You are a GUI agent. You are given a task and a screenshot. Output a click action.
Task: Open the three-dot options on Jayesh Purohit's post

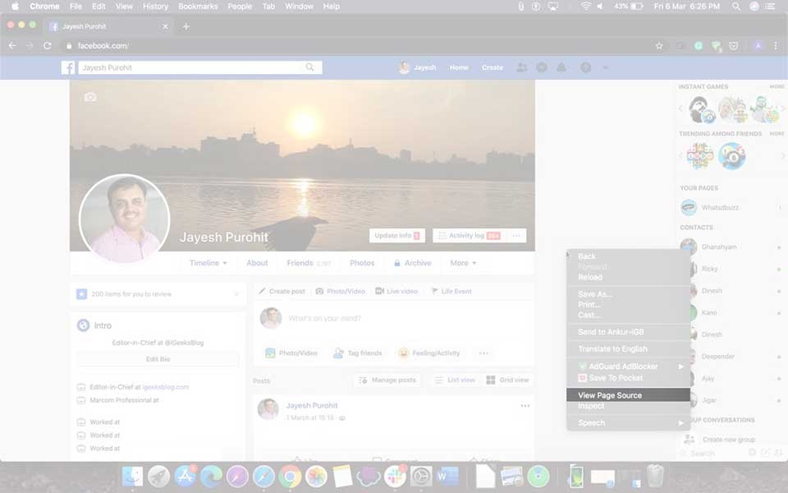525,405
